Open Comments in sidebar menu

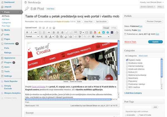(x=9, y=44)
